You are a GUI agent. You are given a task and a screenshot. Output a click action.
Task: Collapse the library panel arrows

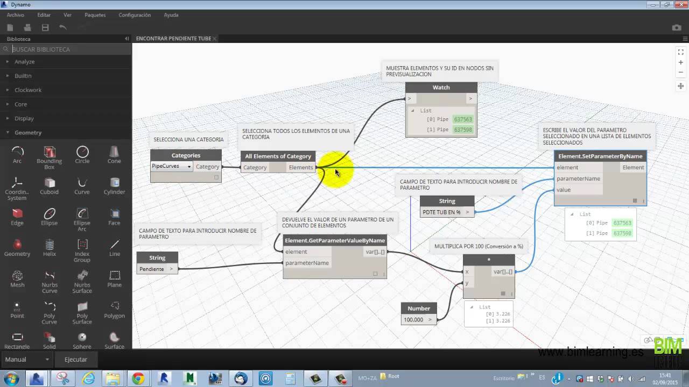tap(126, 39)
